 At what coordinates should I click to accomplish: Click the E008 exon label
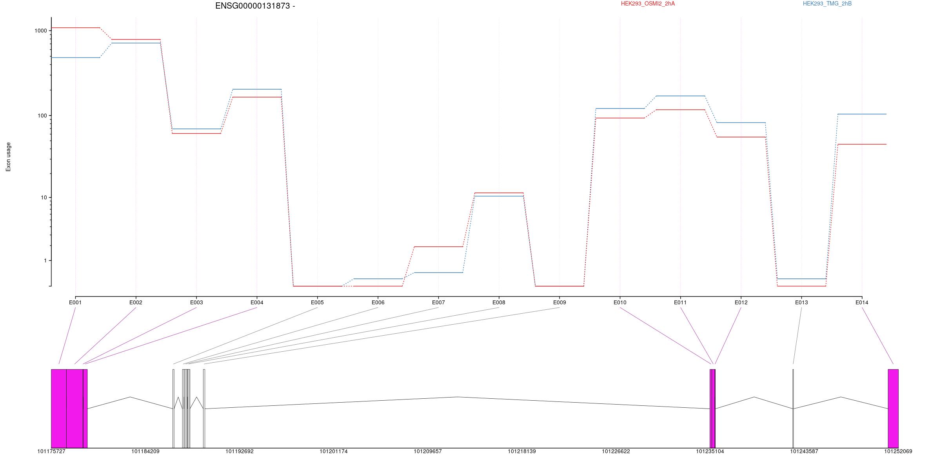point(499,302)
